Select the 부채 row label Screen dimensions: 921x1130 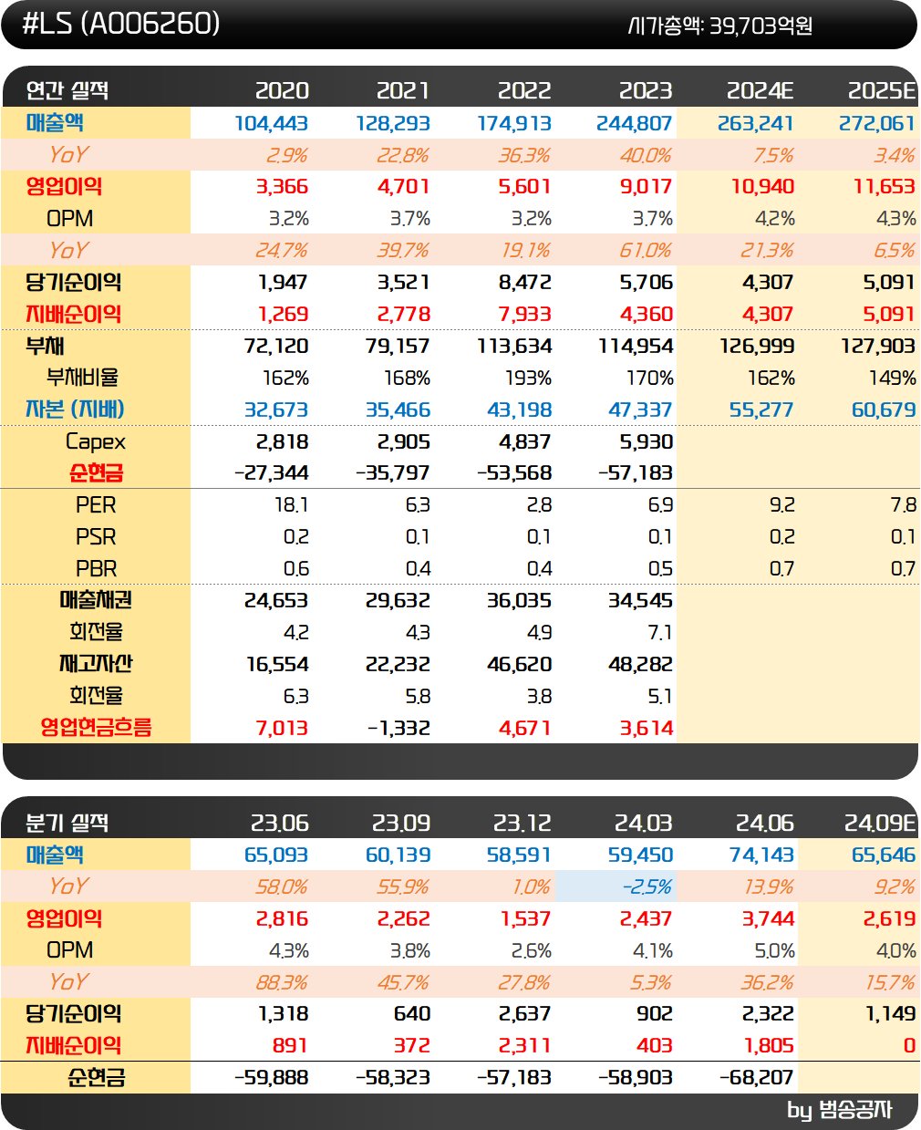(45, 346)
